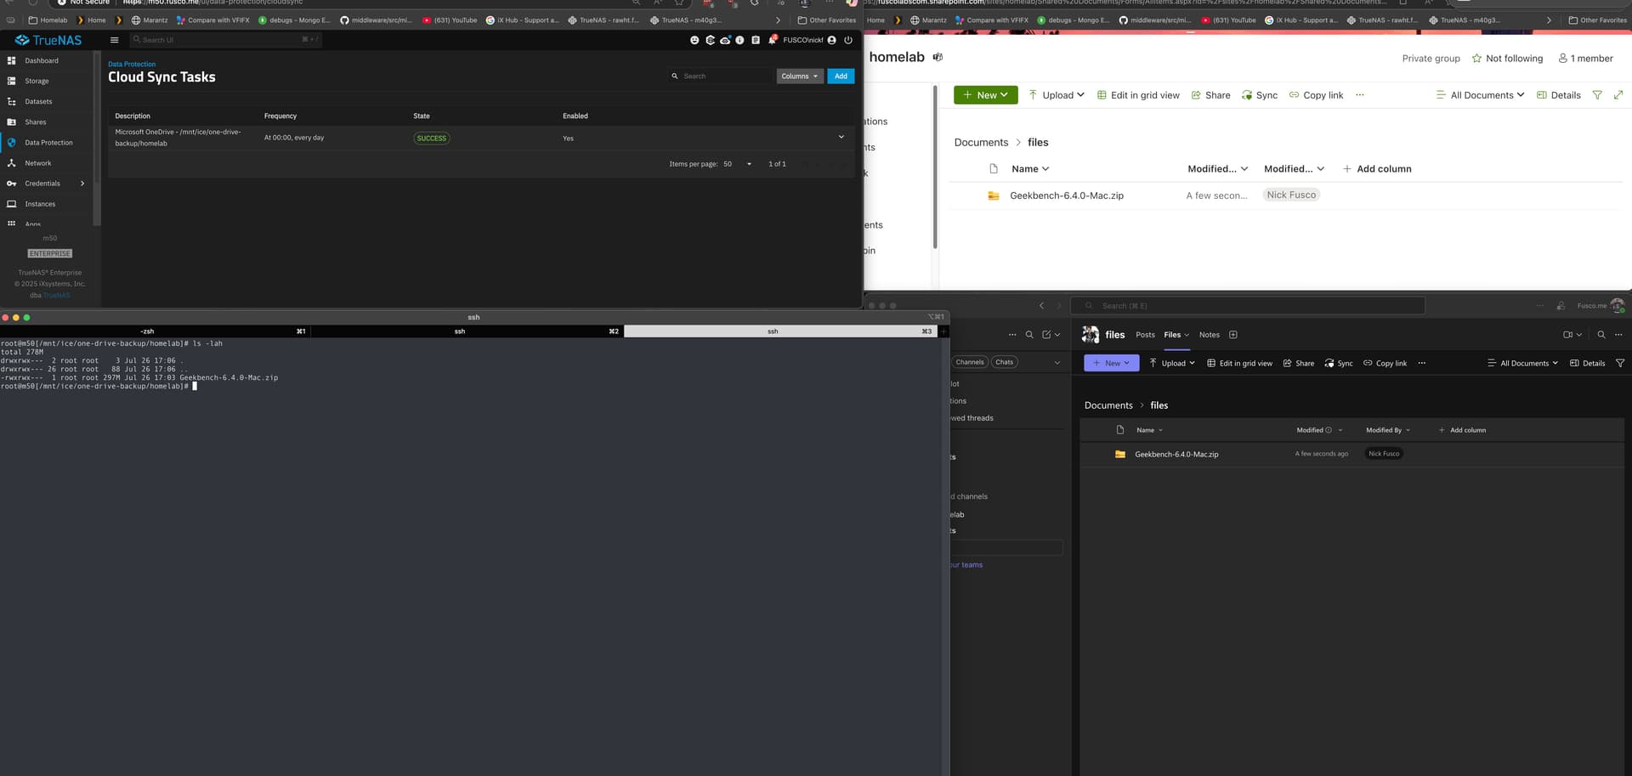This screenshot has width=1632, height=776.
Task: Click the TrueNAS user account icon
Action: pos(831,40)
